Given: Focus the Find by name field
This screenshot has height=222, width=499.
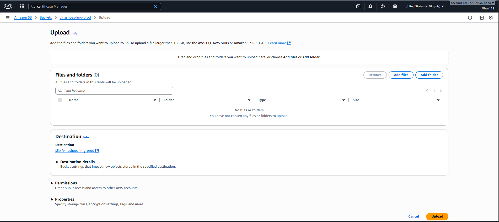Looking at the screenshot, I should tap(114, 91).
